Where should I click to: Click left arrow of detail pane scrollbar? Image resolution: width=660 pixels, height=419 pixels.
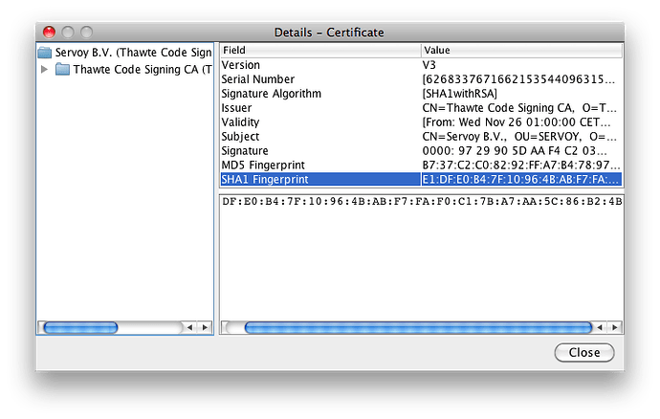(600, 327)
